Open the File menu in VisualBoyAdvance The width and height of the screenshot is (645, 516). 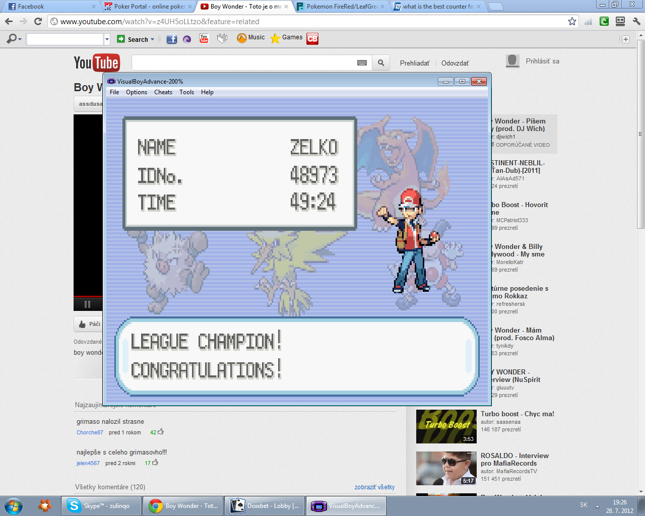click(114, 92)
